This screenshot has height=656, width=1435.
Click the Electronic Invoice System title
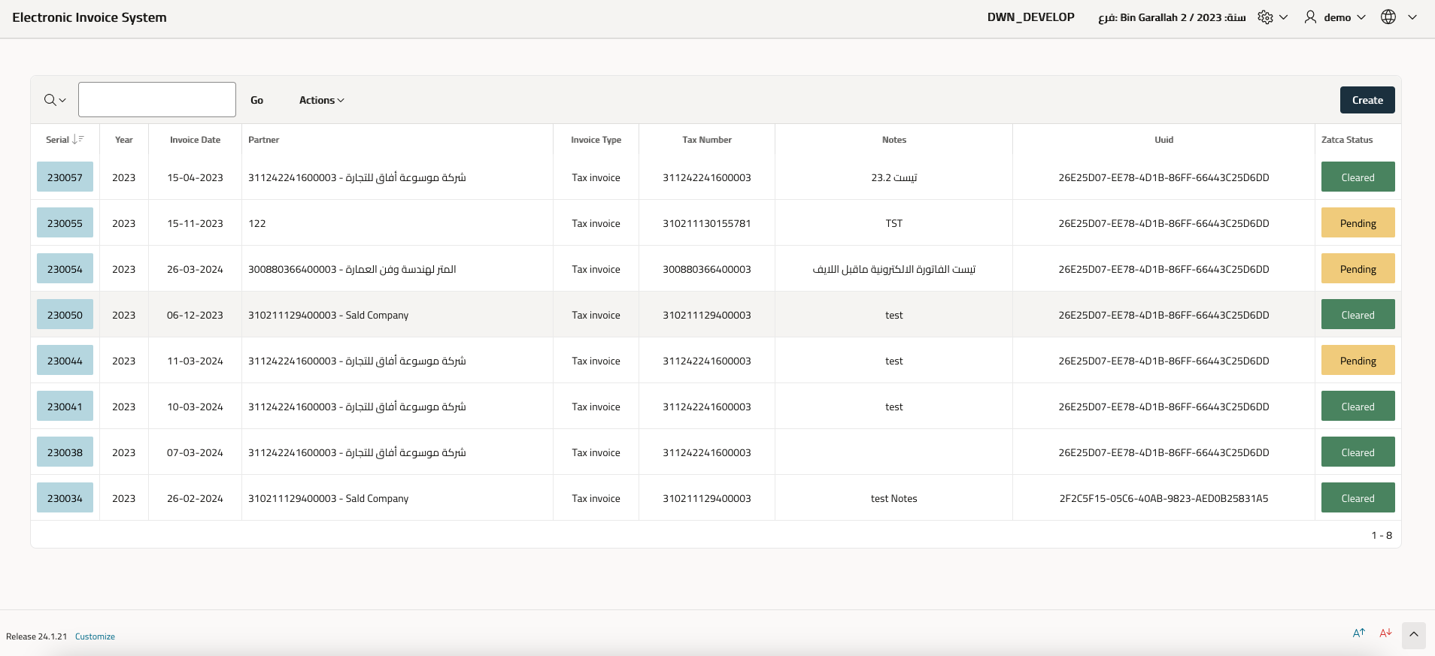(x=89, y=17)
